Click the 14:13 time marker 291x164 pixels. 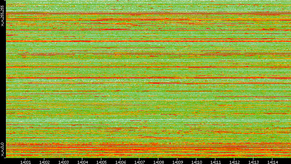tap(253, 162)
